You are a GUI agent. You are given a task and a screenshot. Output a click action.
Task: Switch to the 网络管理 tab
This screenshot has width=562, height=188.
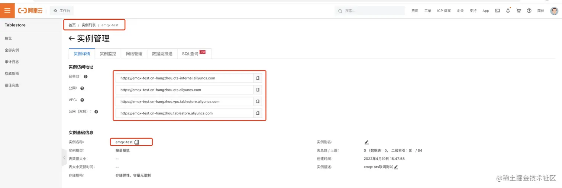point(134,54)
